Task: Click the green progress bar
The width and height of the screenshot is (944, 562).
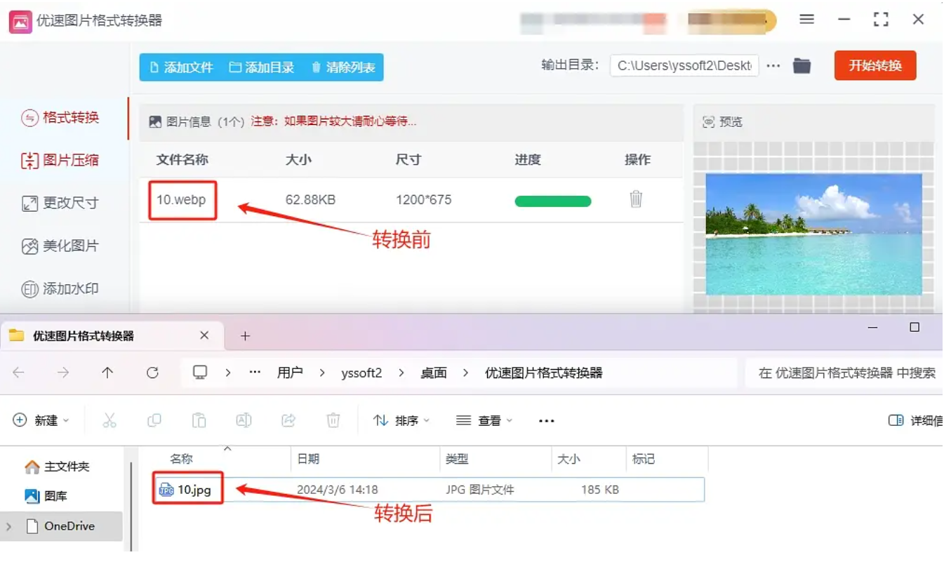Action: tap(553, 201)
